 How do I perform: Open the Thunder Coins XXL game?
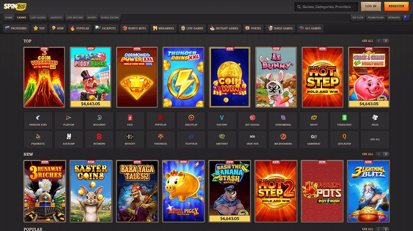click(x=183, y=78)
